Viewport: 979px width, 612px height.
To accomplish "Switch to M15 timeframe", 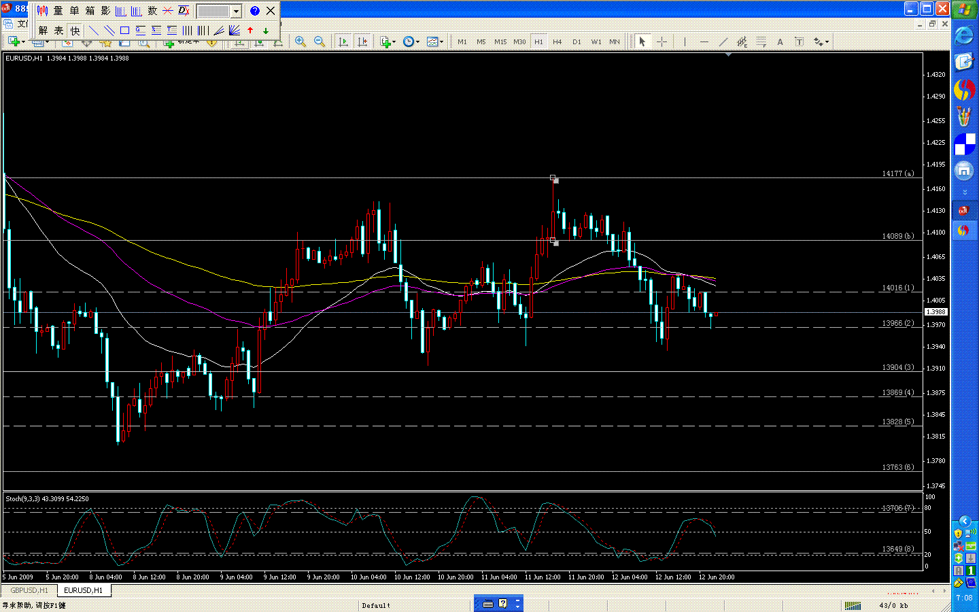I will [500, 41].
